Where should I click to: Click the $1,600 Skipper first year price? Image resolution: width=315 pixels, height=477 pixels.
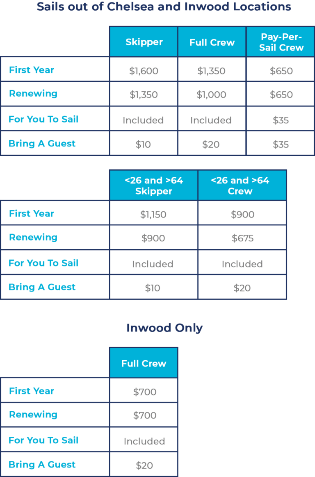click(144, 71)
